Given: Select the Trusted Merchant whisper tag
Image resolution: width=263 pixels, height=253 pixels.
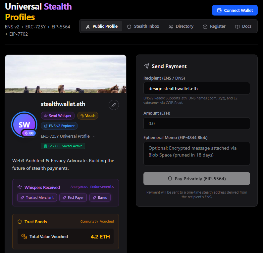Looking at the screenshot, I should pyautogui.click(x=37, y=198).
